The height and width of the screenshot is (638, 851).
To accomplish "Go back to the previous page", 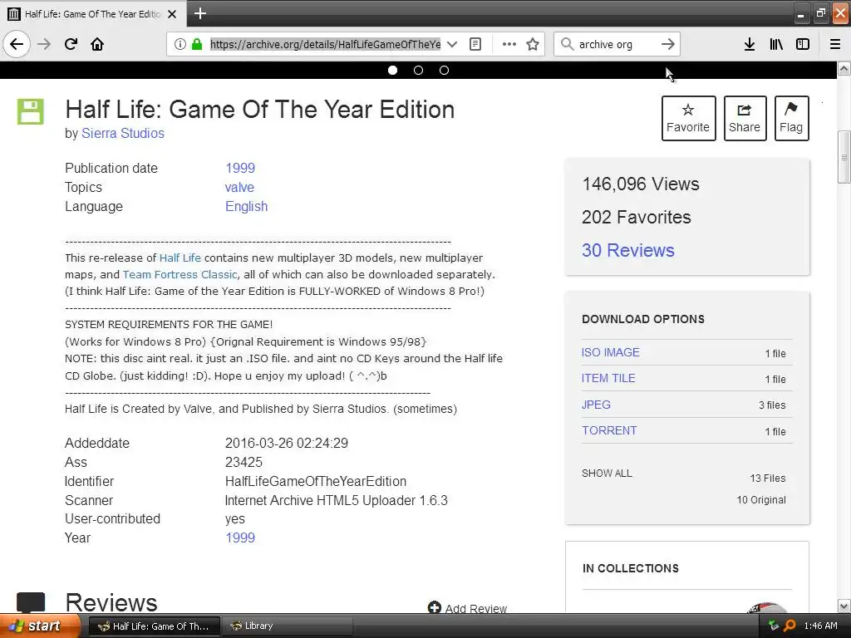I will [17, 44].
